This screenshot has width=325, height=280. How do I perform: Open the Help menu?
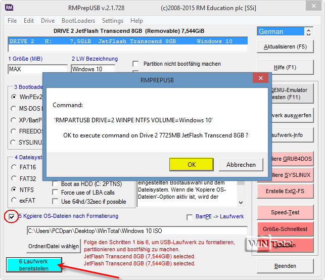(136, 21)
